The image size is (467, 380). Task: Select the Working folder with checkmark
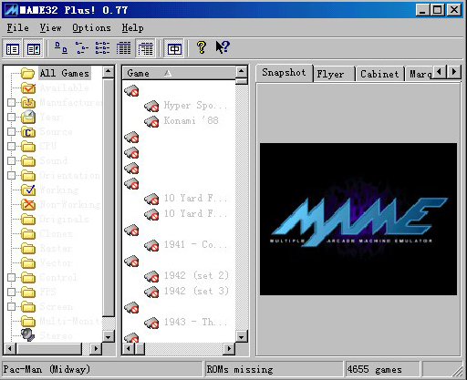[x=50, y=190]
